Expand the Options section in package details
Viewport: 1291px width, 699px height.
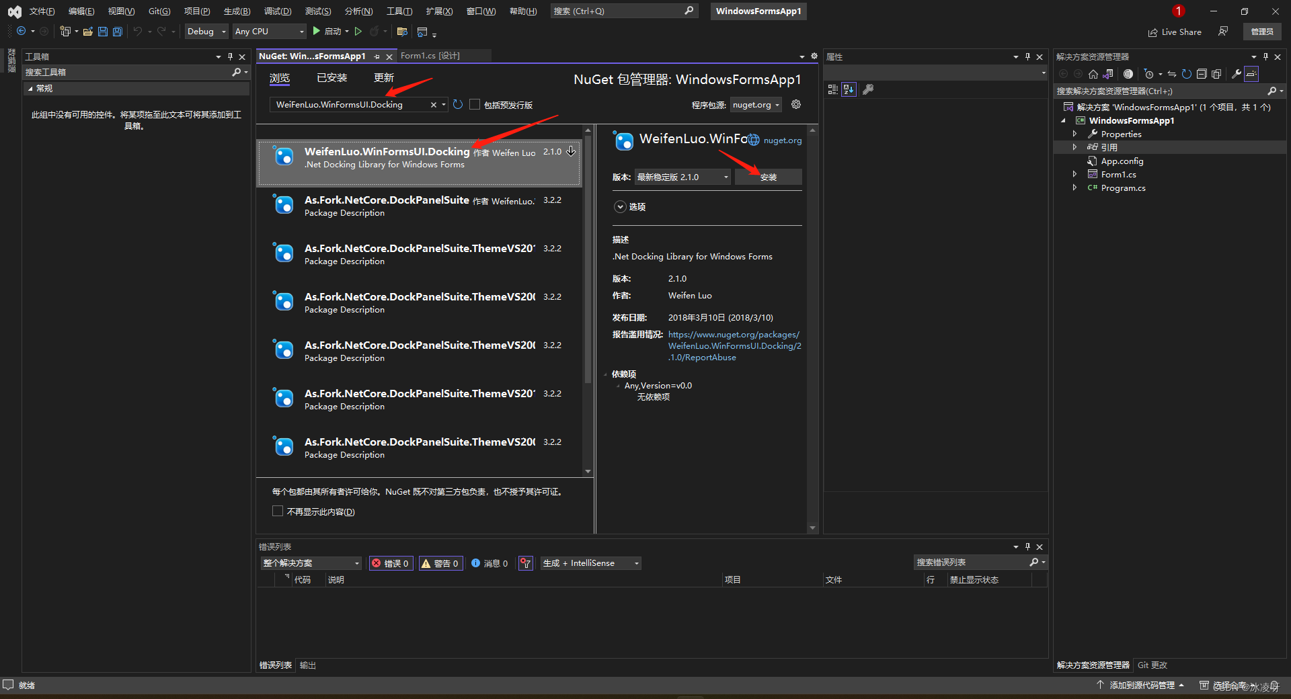(620, 206)
